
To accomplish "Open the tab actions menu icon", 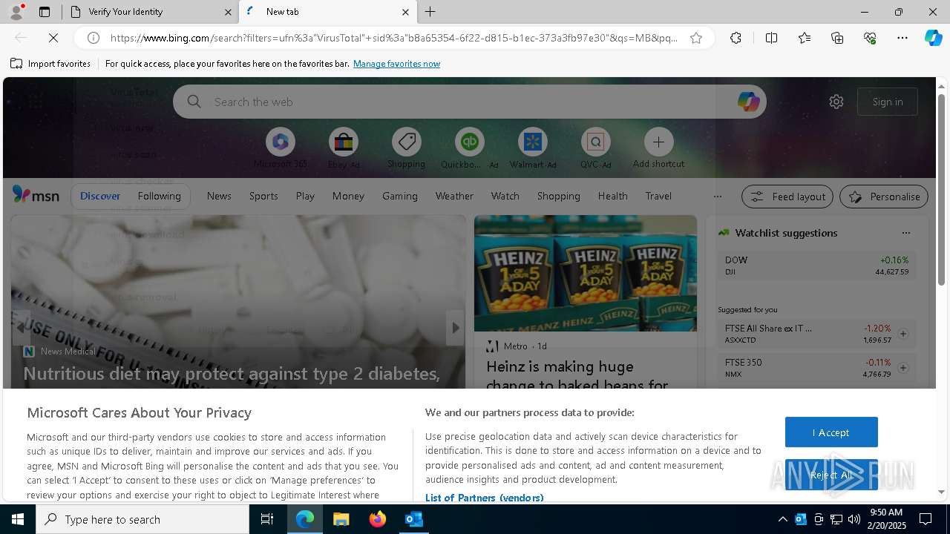I will [x=45, y=12].
